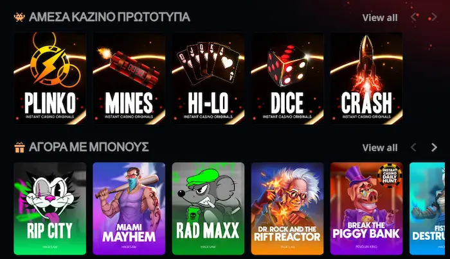Select the Dice game tile
Screen dimensions: 450x259
point(287,78)
